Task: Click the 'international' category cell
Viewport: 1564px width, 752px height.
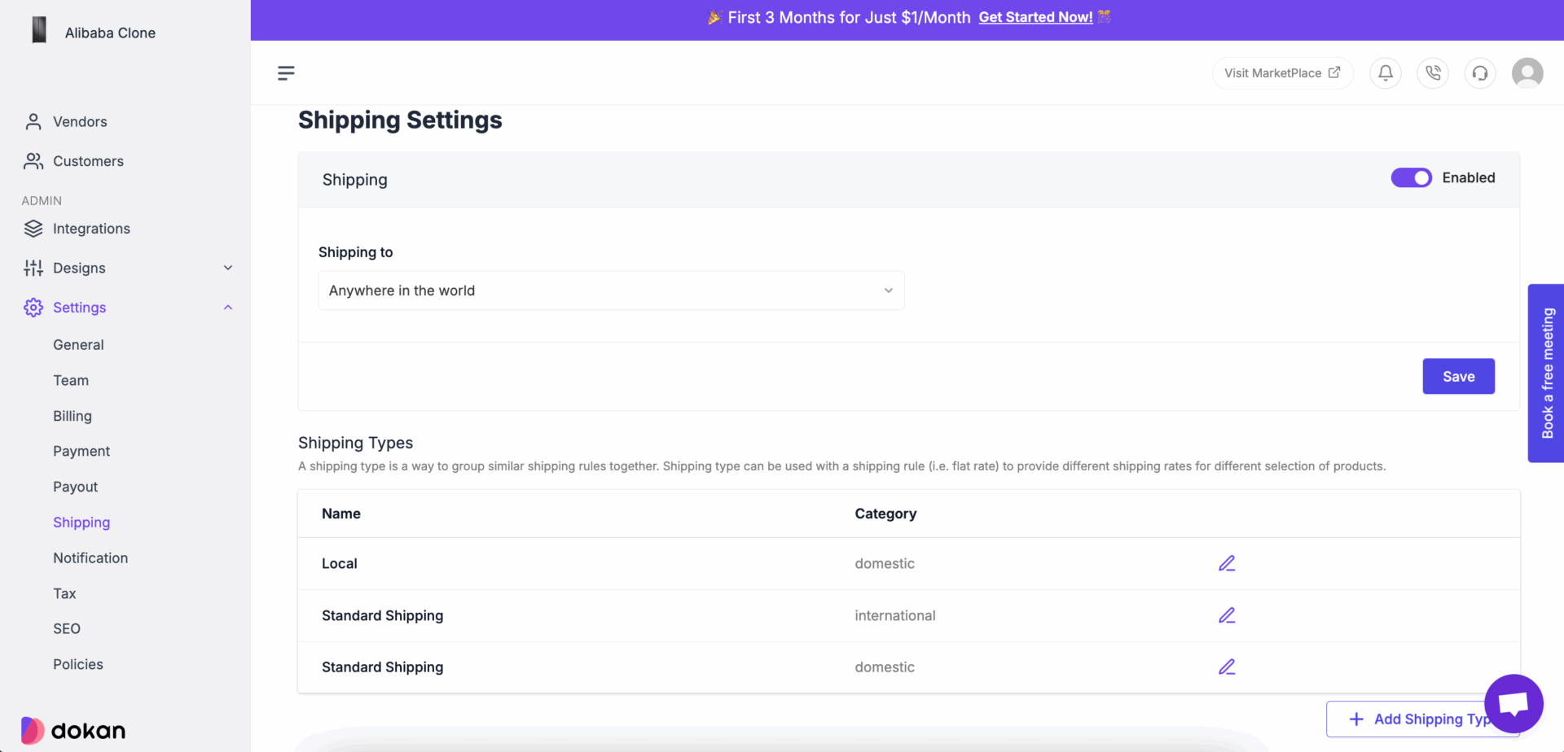Action: pos(895,615)
